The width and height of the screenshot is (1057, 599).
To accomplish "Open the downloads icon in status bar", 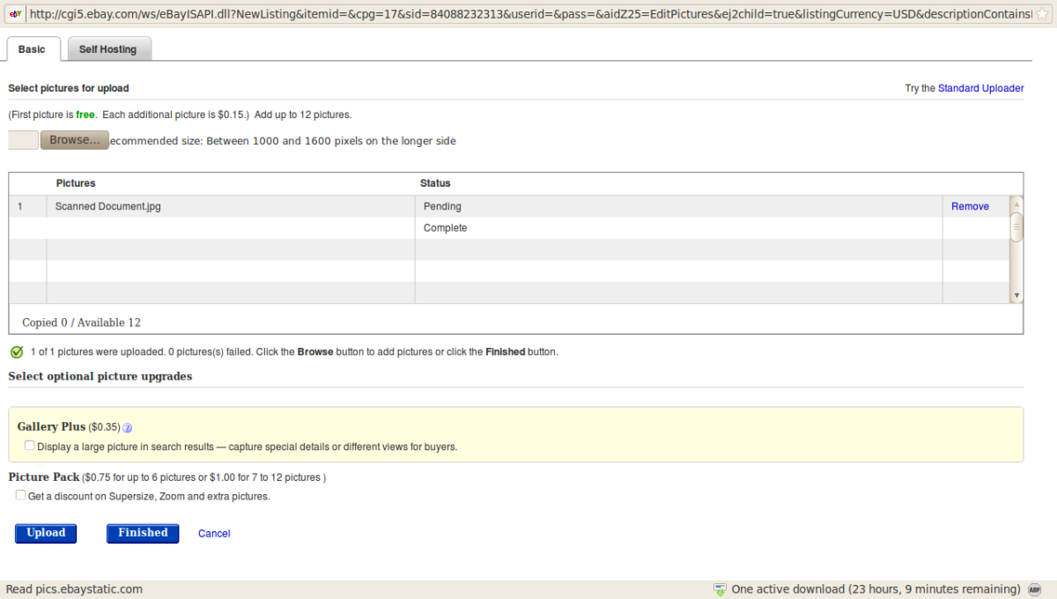I will coord(720,589).
